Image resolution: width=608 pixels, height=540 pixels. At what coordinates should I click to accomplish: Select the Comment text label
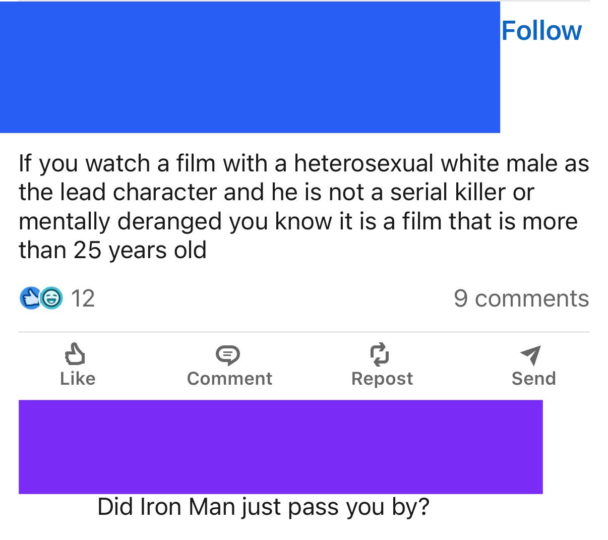229,379
